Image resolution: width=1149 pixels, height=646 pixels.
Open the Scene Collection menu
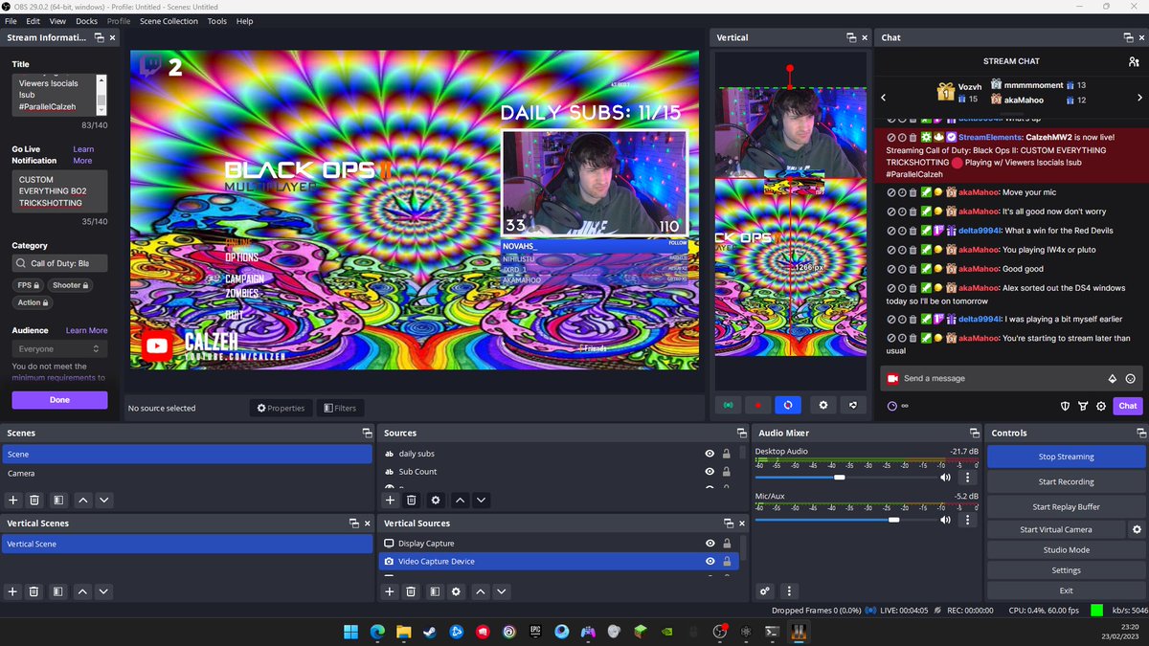[x=169, y=21]
